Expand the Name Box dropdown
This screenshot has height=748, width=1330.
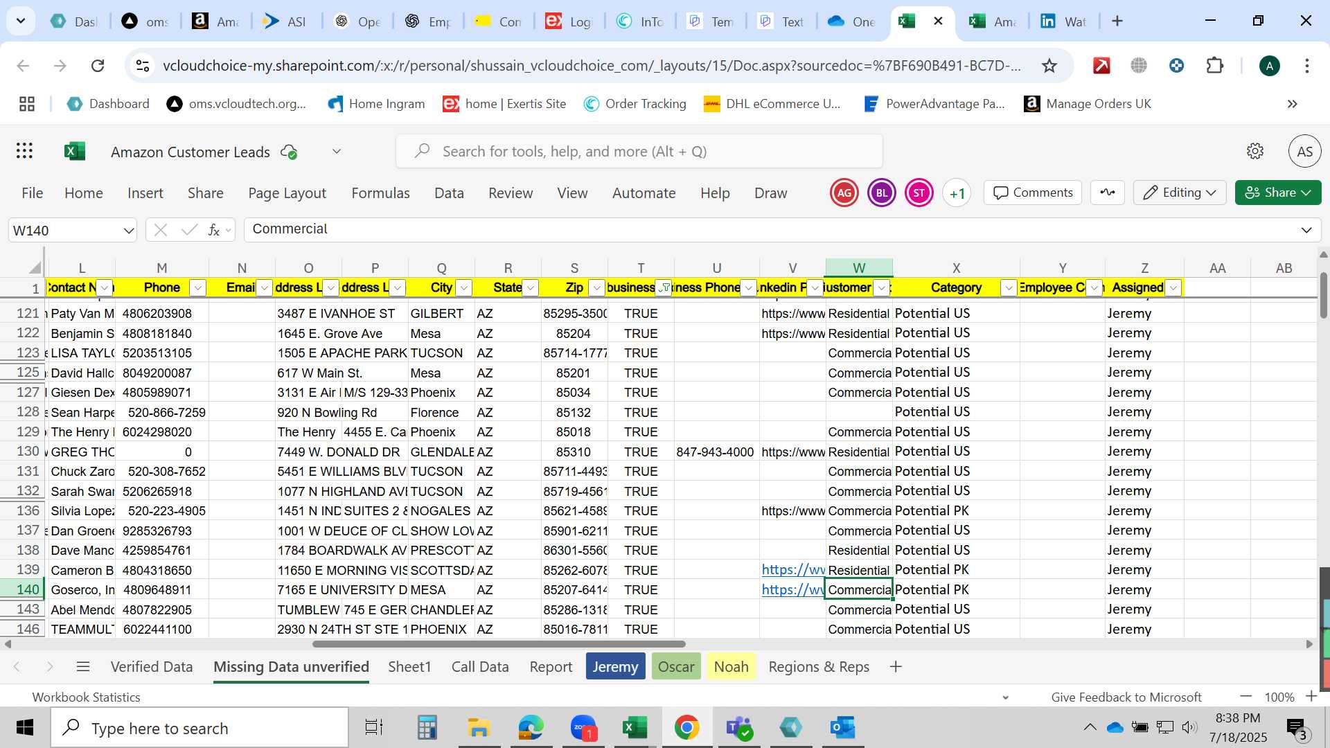click(128, 231)
